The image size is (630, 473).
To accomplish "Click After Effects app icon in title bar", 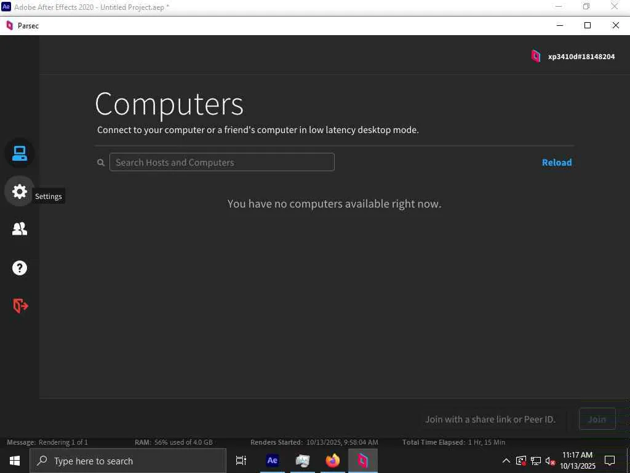I will point(6,6).
